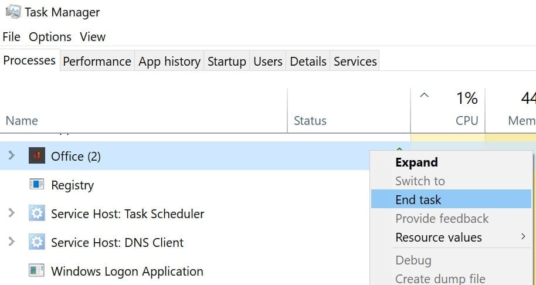
Task: Open the Resource values submenu arrow
Action: (x=523, y=236)
